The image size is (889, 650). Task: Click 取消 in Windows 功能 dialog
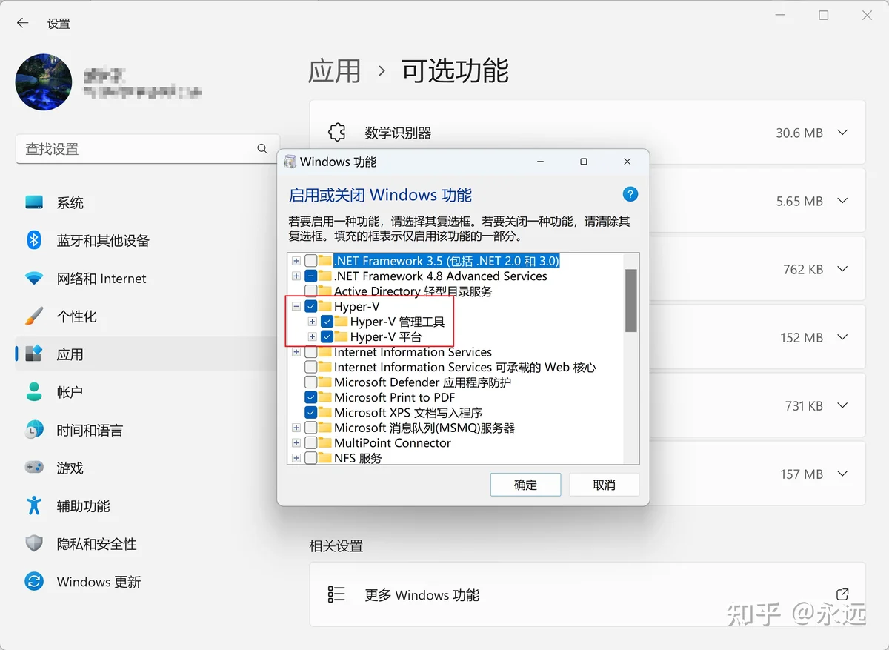(x=604, y=485)
